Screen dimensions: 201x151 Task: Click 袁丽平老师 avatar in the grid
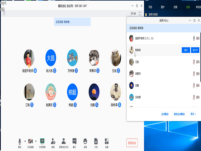[x=29, y=58]
